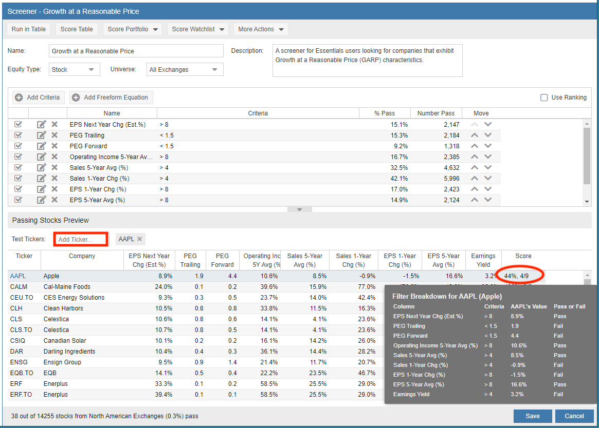This screenshot has height=428, width=599.
Task: Uncheck Sales 5-Year Avg criterion checkbox
Action: (x=18, y=167)
